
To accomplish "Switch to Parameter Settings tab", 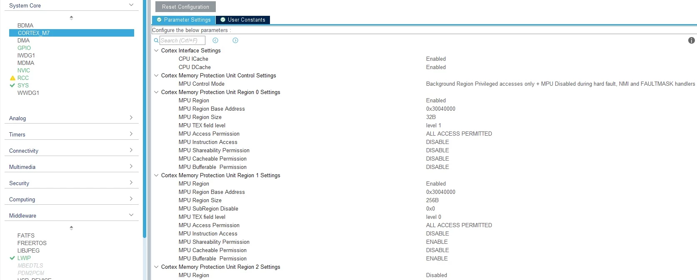I will pos(184,20).
